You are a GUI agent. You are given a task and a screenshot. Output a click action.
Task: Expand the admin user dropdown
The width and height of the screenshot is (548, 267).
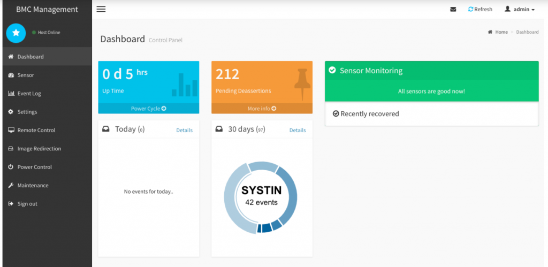point(519,10)
